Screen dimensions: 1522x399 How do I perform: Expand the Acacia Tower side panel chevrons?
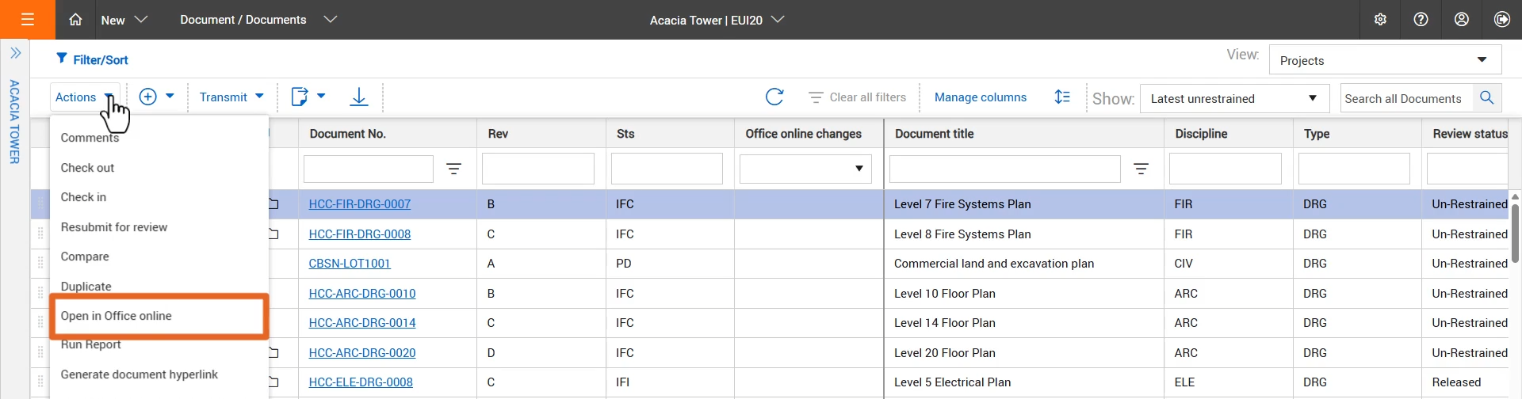coord(15,53)
